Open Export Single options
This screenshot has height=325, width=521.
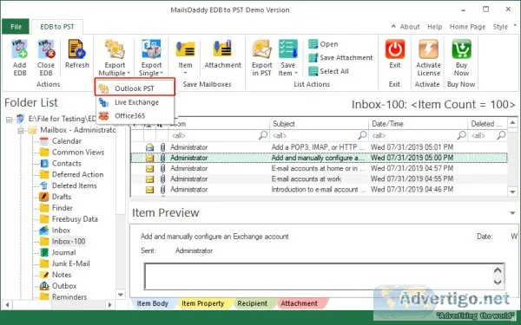point(151,57)
